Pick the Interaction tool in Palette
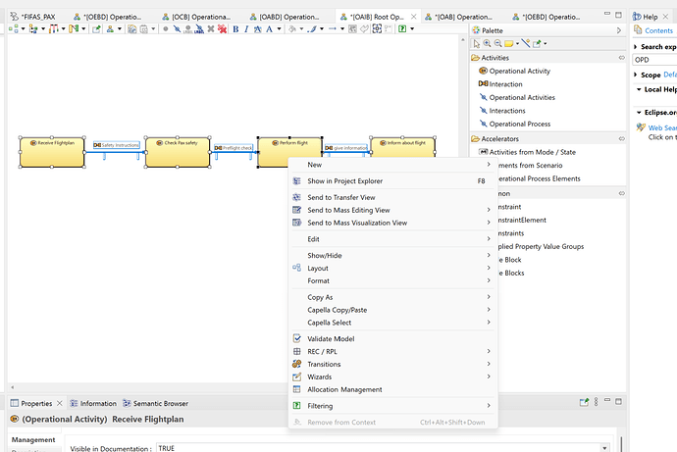 point(505,84)
